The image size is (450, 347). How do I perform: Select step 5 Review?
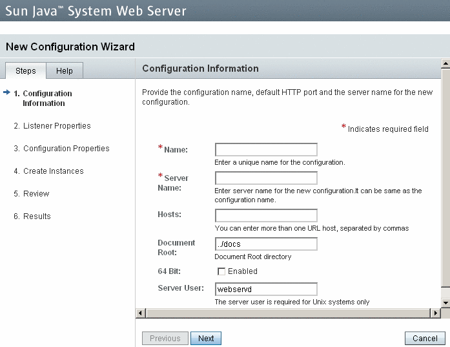(x=32, y=194)
